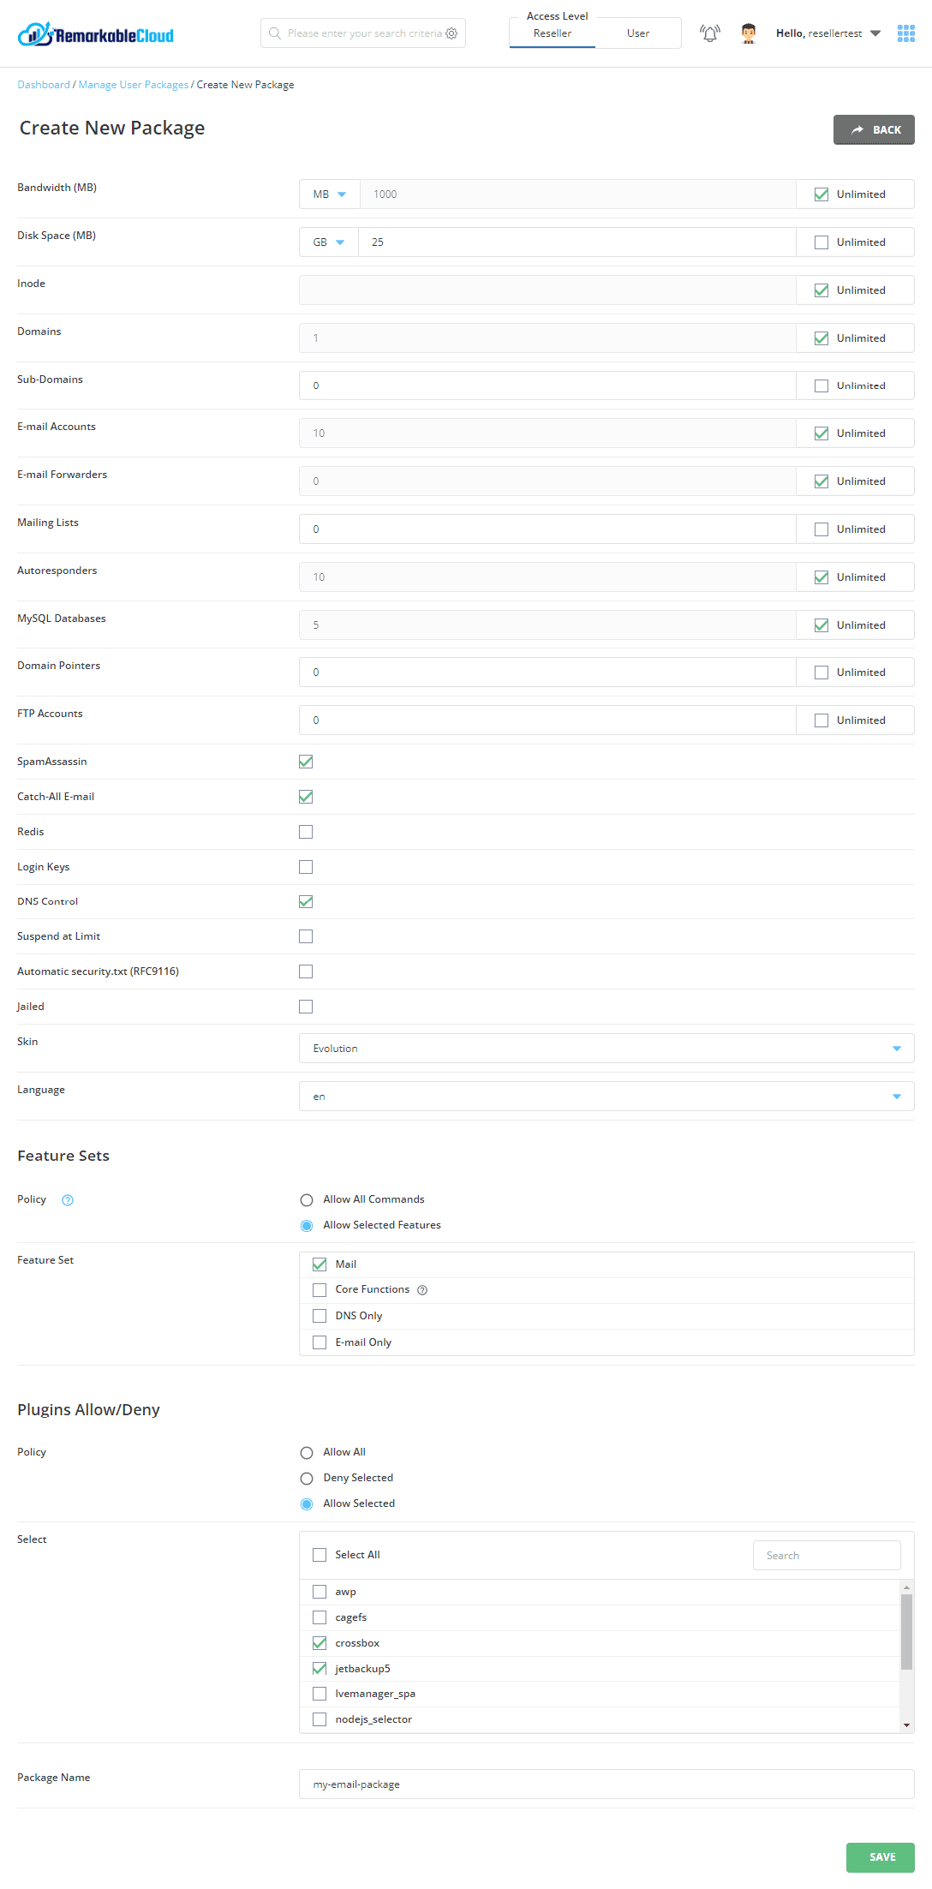Image resolution: width=932 pixels, height=1889 pixels.
Task: Switch to User access level tab
Action: point(637,33)
